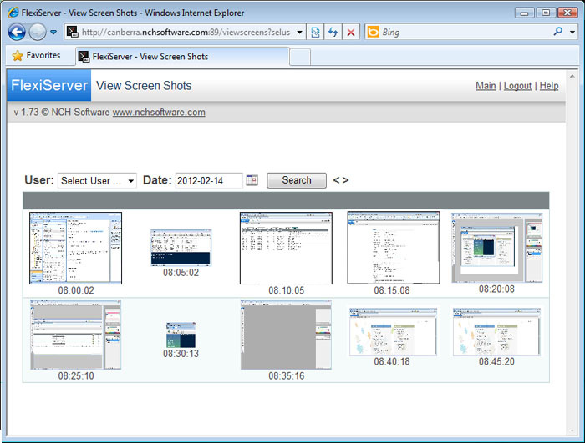This screenshot has height=443, width=585.
Task: Open the 08:00:02 screenshot thumbnail
Action: [76, 248]
